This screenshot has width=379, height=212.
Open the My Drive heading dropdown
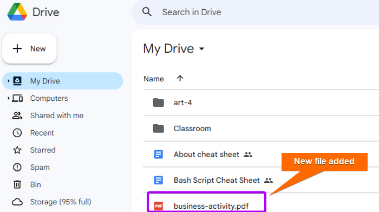(201, 49)
